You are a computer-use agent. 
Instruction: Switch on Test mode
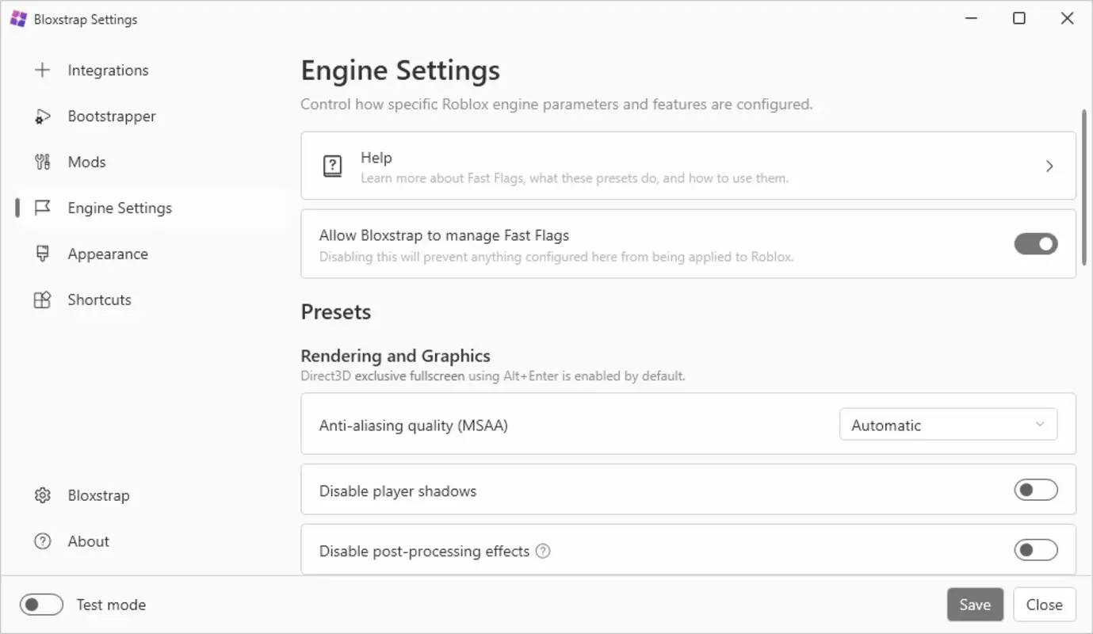[x=41, y=604]
